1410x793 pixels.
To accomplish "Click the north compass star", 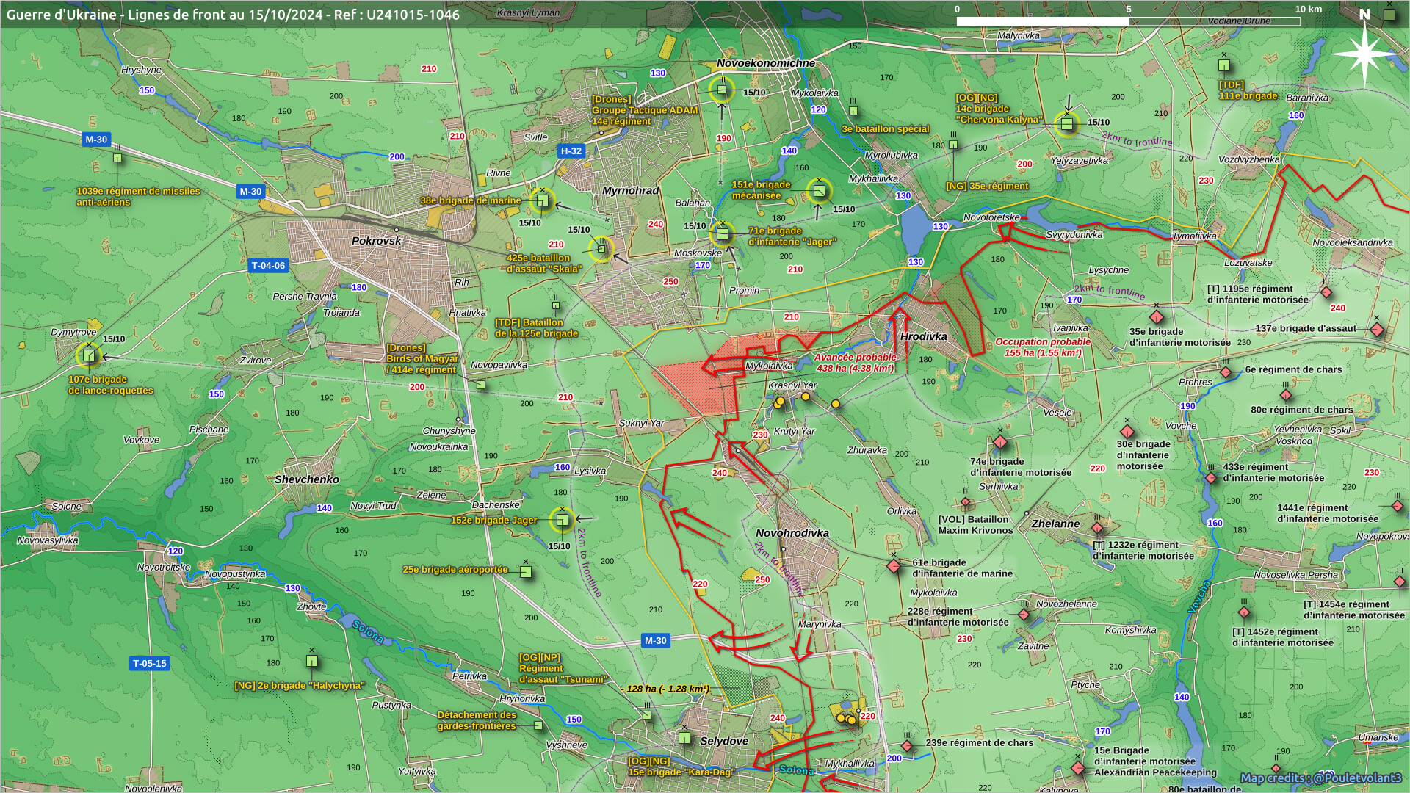I will (1364, 54).
